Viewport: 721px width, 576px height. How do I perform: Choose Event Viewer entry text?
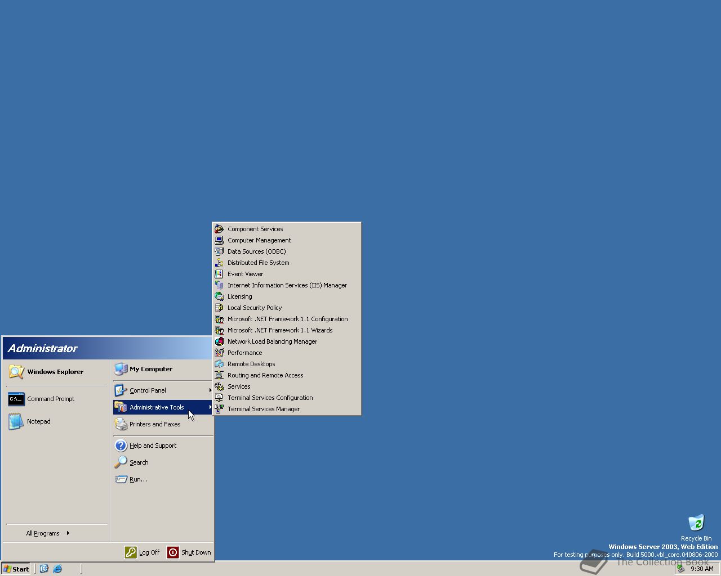coord(245,274)
